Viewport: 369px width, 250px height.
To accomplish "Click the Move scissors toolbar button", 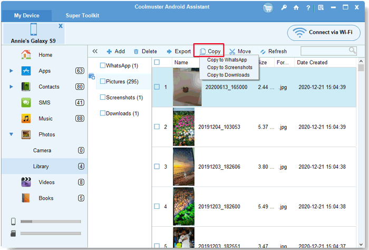I will pyautogui.click(x=240, y=51).
